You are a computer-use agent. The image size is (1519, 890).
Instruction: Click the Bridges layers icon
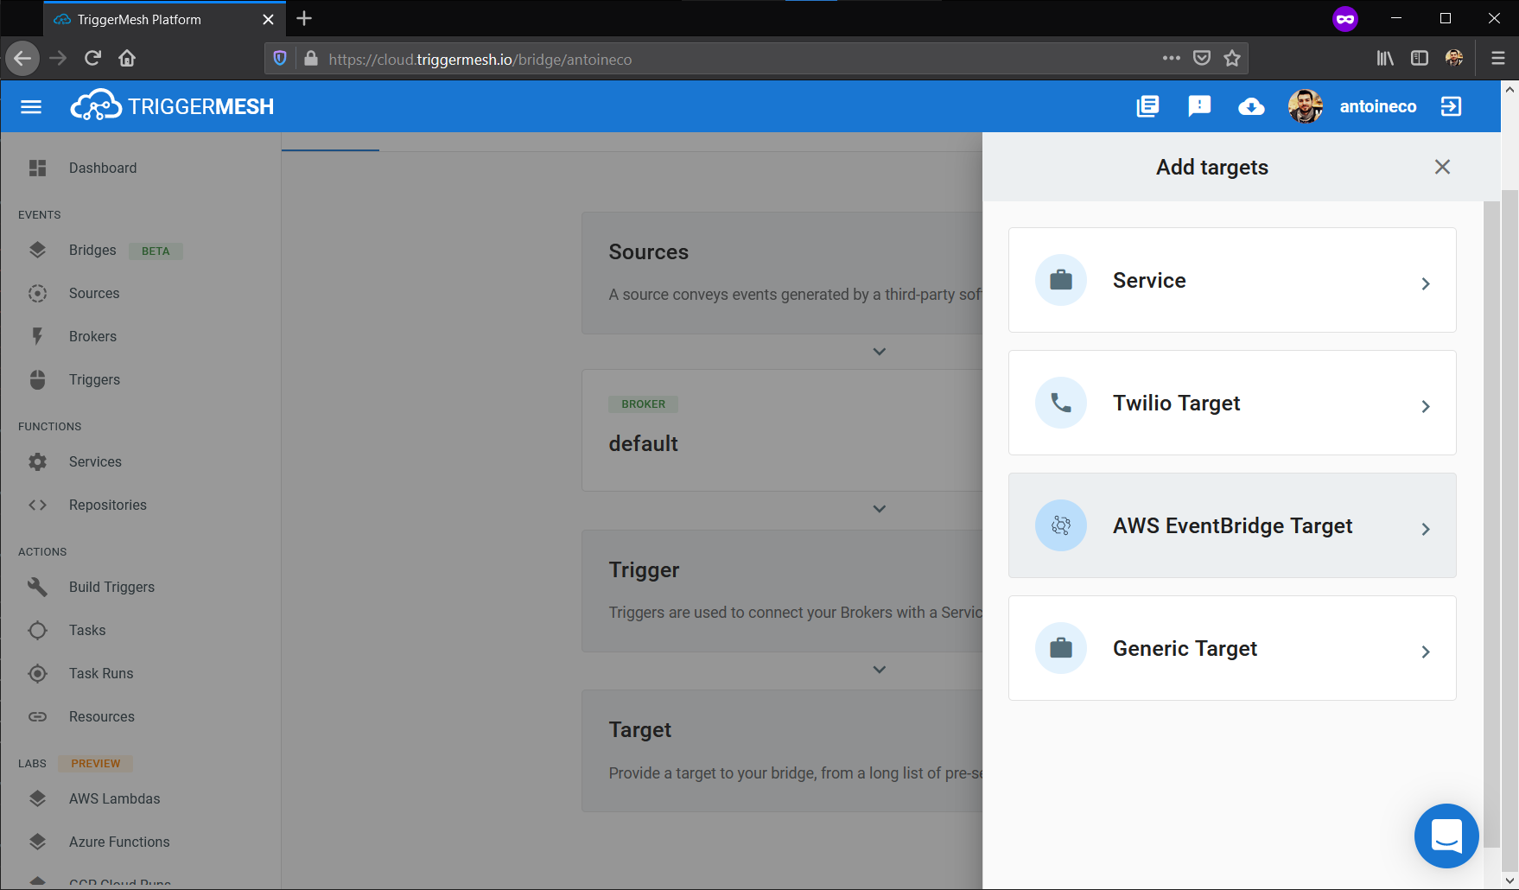point(37,250)
